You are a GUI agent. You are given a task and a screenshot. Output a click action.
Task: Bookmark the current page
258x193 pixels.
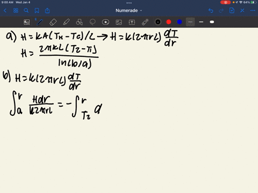pos(37,11)
